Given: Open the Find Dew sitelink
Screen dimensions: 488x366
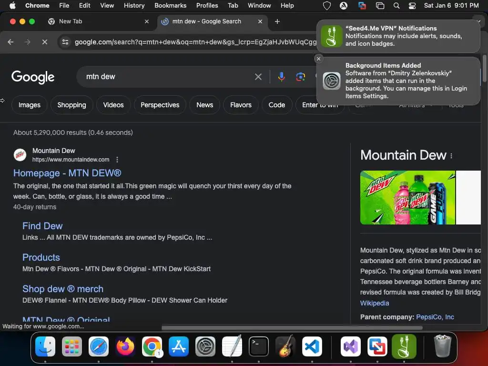Looking at the screenshot, I should (x=42, y=226).
